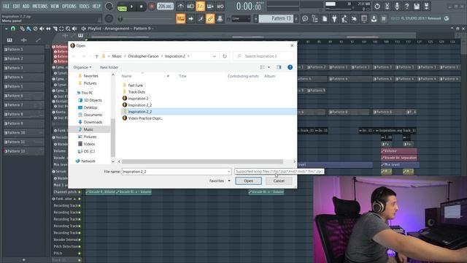Image resolution: width=467 pixels, height=263 pixels.
Task: Select Pattern 1 in the Playlist picker
Action: pyautogui.click(x=23, y=50)
